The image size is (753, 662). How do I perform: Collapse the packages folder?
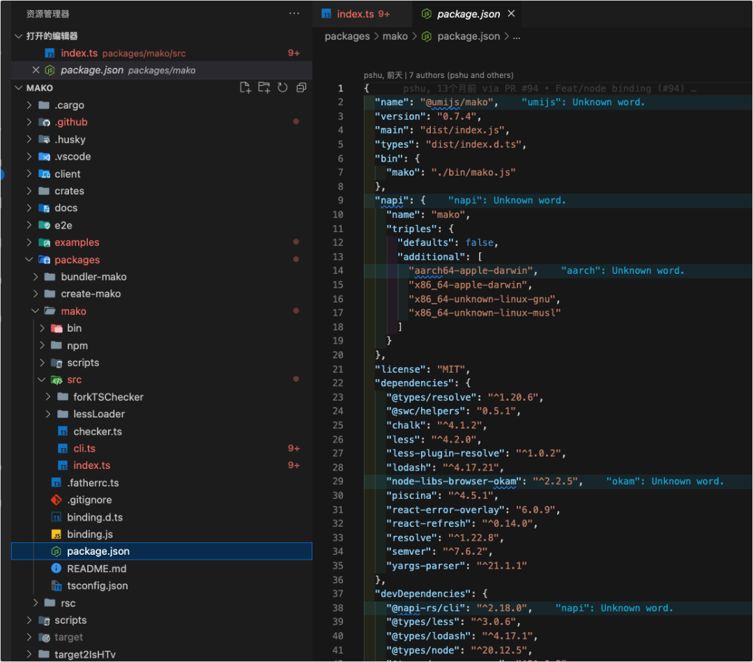point(77,260)
